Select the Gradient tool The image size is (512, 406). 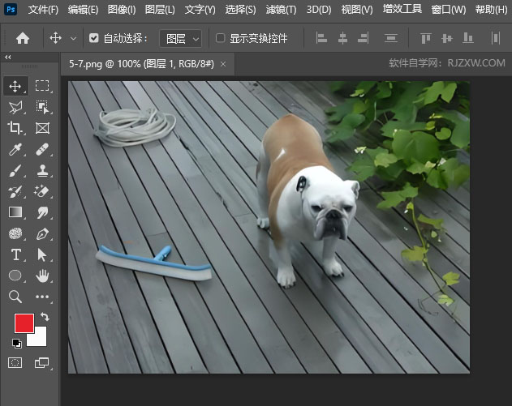(15, 212)
